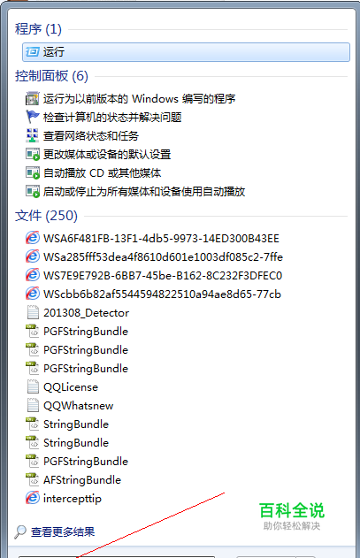Click the text file icon of 201308_Detector

33,312
